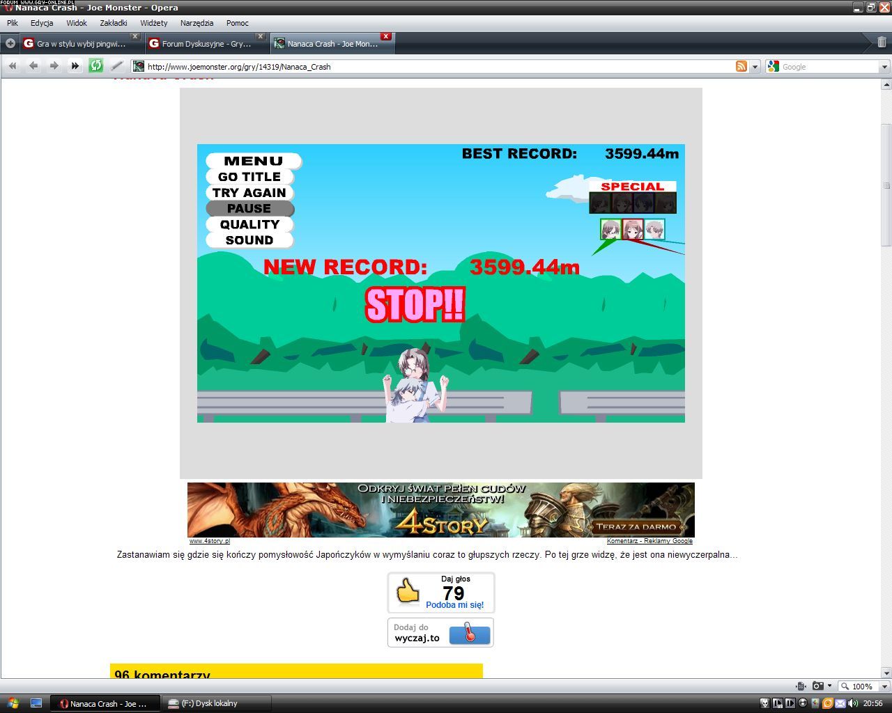Reload the page with the green button
The image size is (892, 713).
point(96,66)
